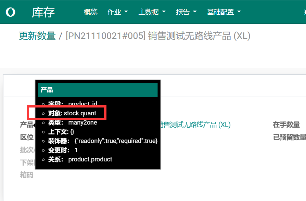Expand the 基础配置 dropdown menu

[224, 12]
